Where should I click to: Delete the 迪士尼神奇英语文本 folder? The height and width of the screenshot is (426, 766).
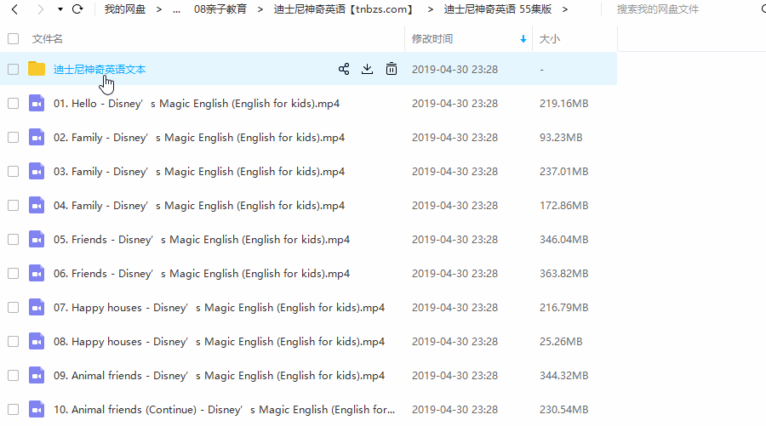[392, 69]
